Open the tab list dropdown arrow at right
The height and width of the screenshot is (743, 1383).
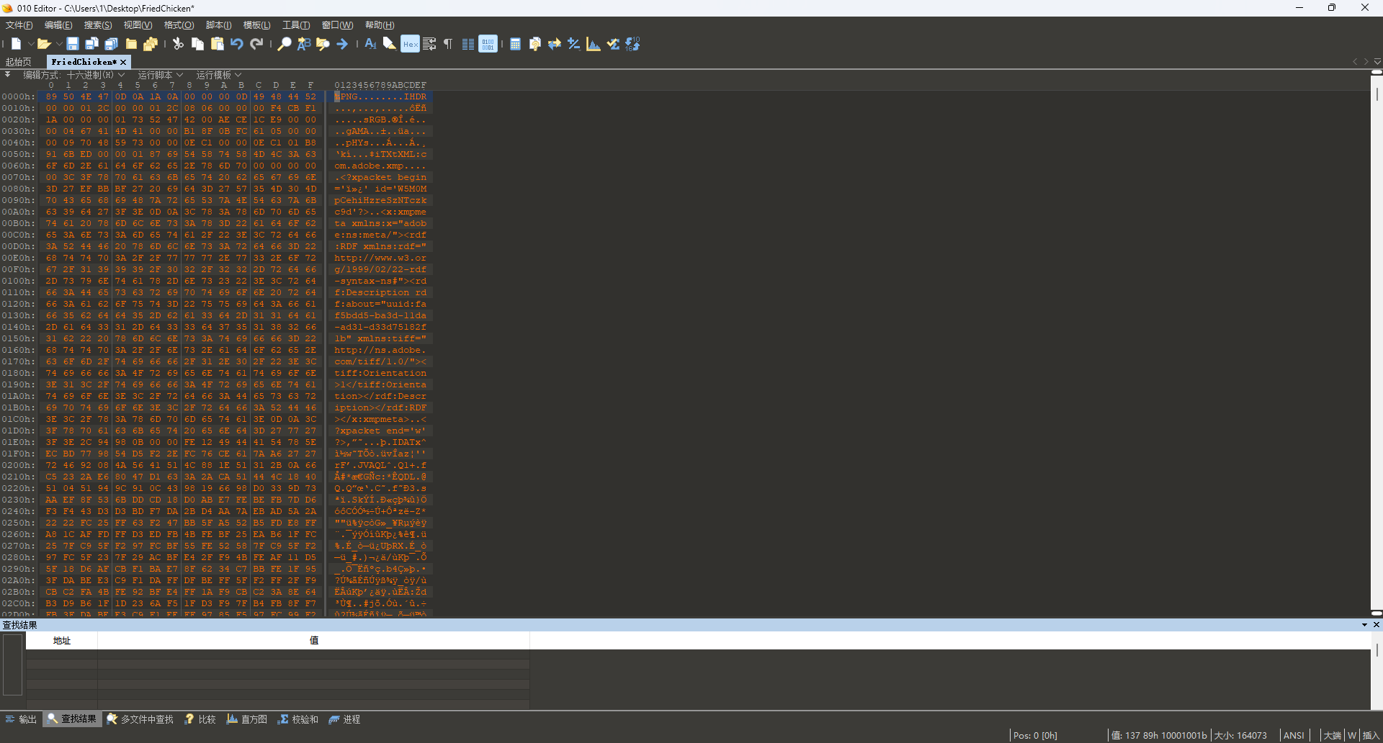[1377, 62]
